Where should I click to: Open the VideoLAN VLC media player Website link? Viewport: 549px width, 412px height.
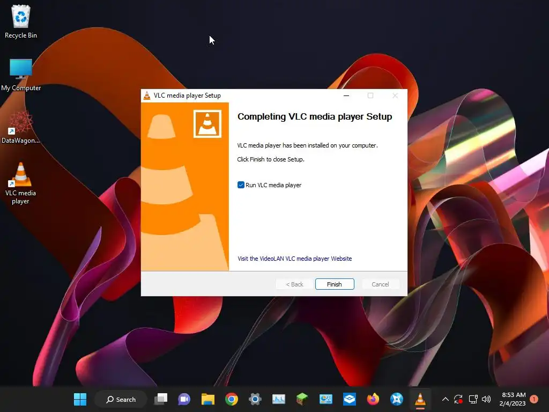click(x=294, y=259)
